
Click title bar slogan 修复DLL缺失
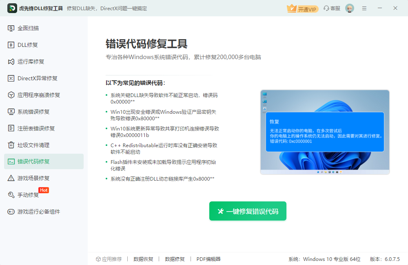106,8
